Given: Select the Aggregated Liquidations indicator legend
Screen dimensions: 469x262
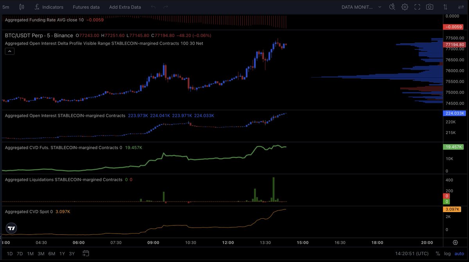Looking at the screenshot, I should (x=63, y=179).
